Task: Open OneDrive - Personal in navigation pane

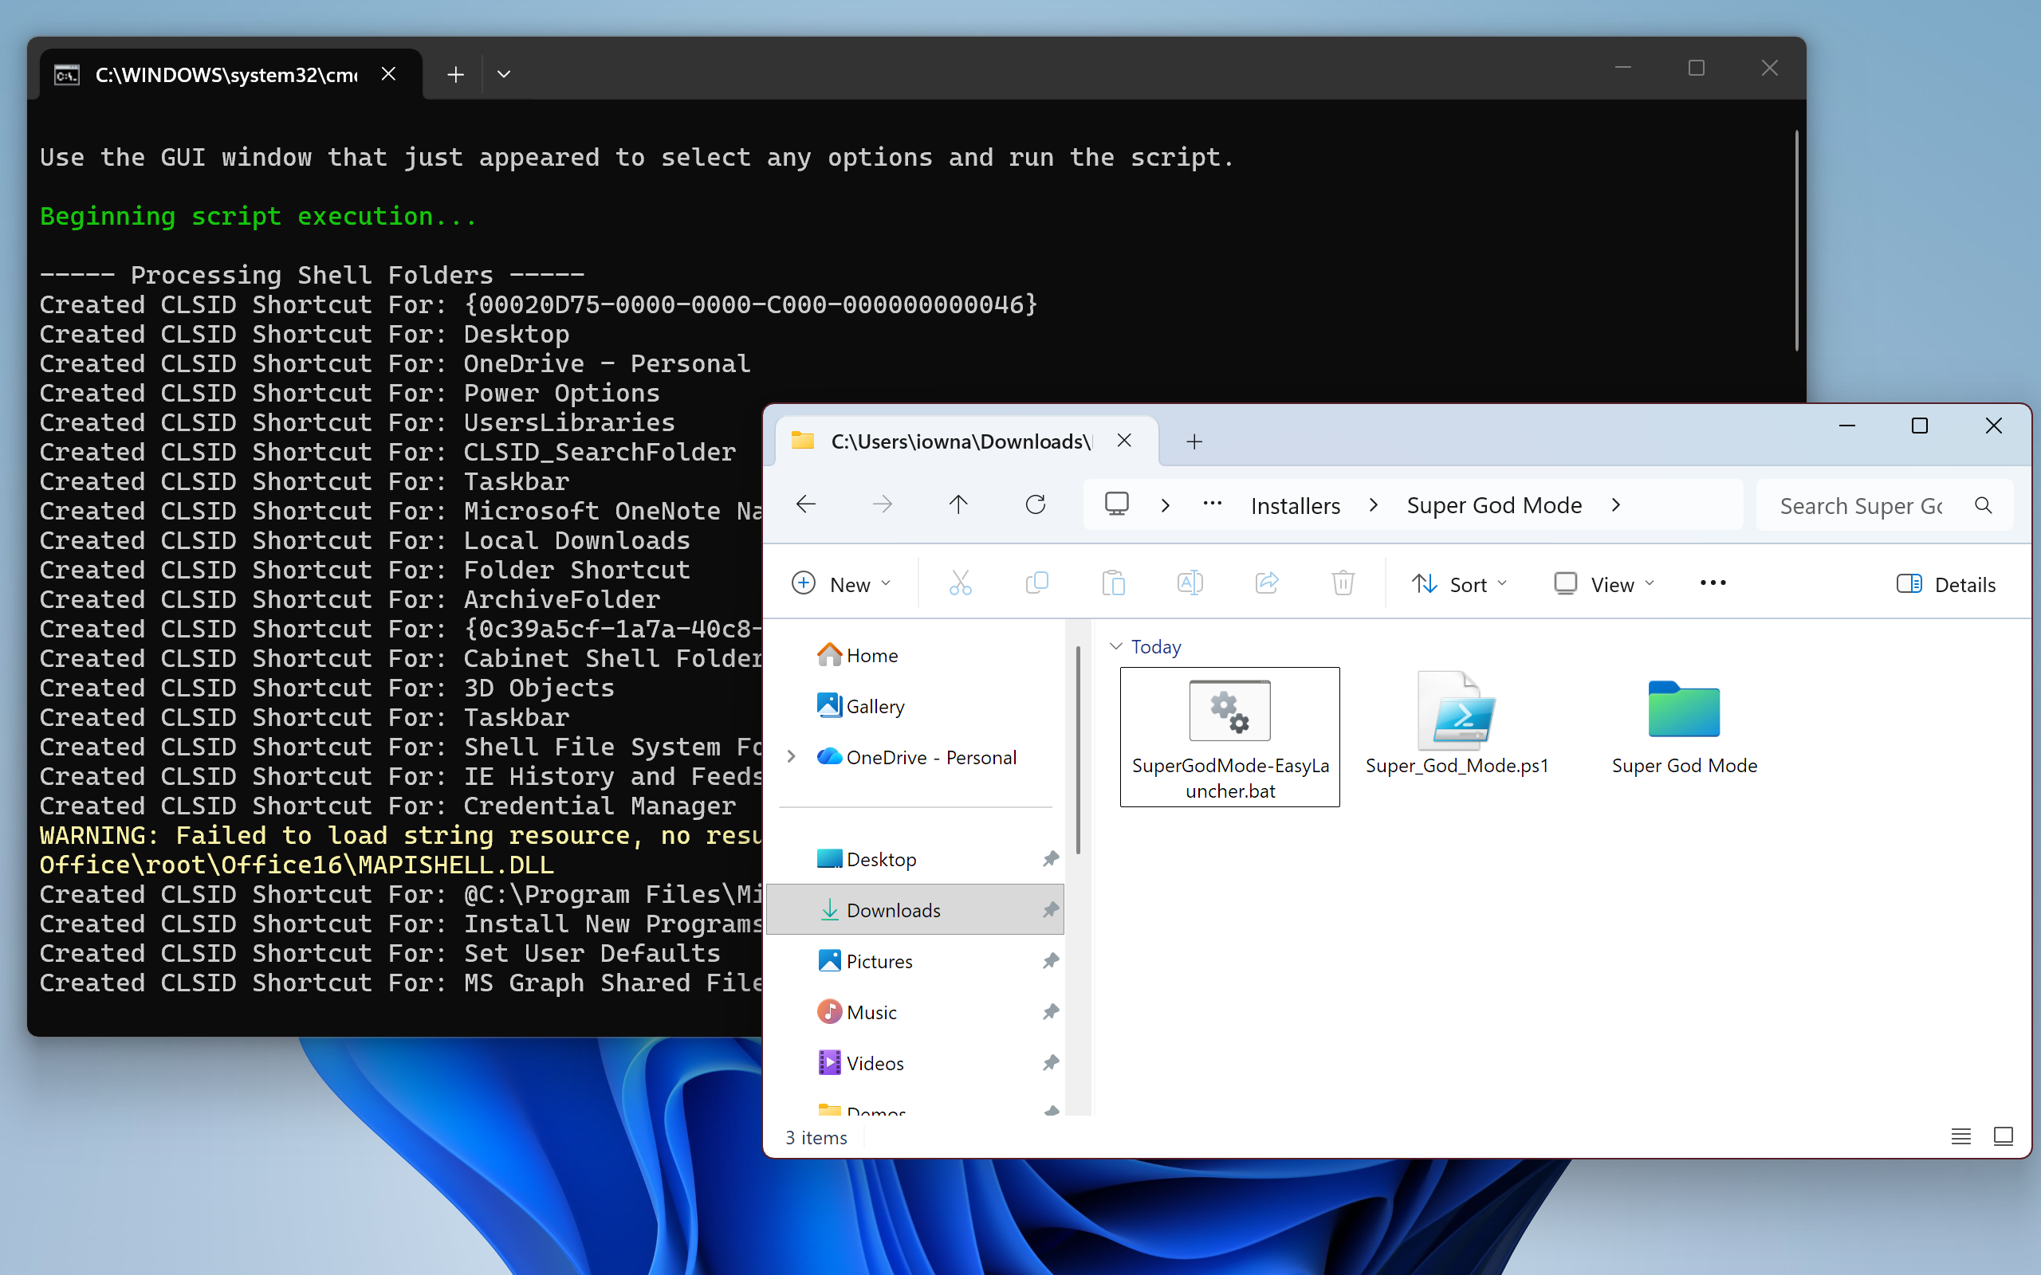Action: (917, 757)
